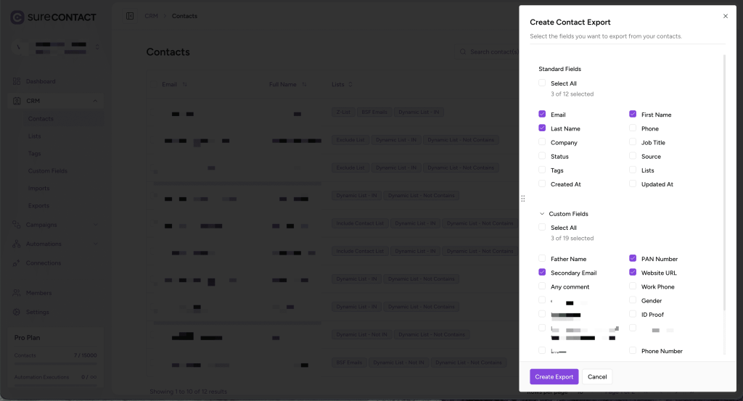Click the Automations icon in the sidebar

pyautogui.click(x=17, y=244)
